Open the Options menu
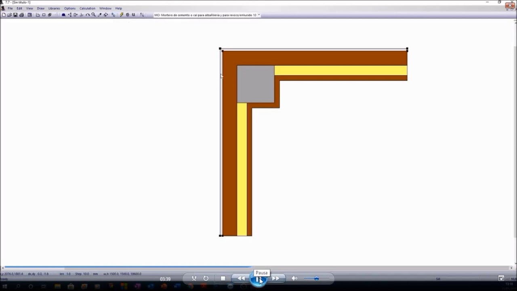This screenshot has height=291, width=517. pyautogui.click(x=69, y=8)
